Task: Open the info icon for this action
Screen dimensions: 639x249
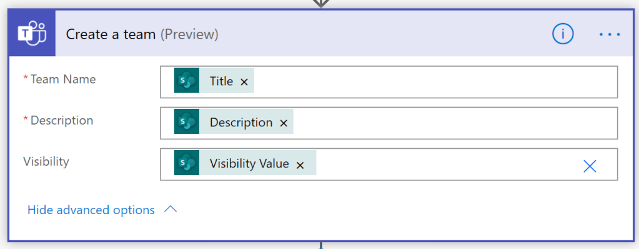Action: point(562,34)
